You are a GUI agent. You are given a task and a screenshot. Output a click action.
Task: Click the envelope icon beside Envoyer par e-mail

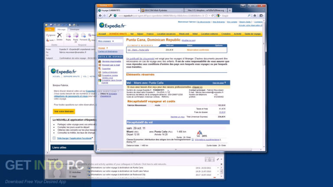[x=100, y=65]
